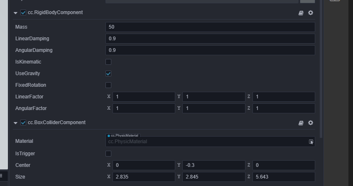353x186 pixels.
Task: Click the Mass input field
Action: (x=210, y=27)
